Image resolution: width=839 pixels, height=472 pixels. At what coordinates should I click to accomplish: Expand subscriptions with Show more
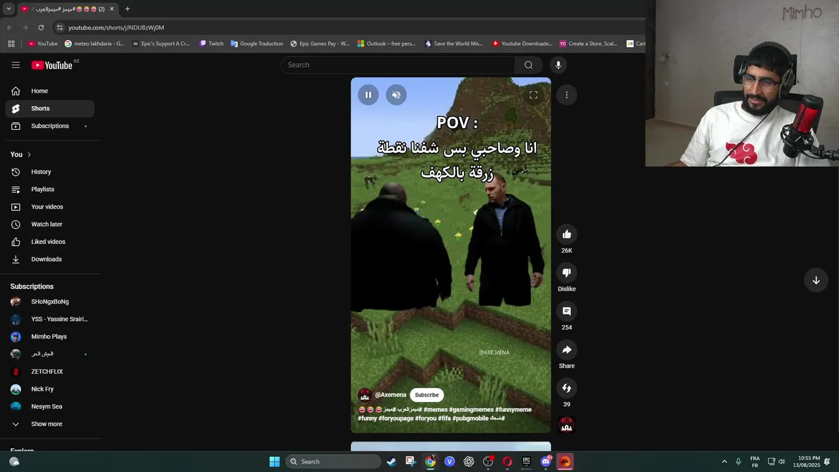[x=50, y=424]
